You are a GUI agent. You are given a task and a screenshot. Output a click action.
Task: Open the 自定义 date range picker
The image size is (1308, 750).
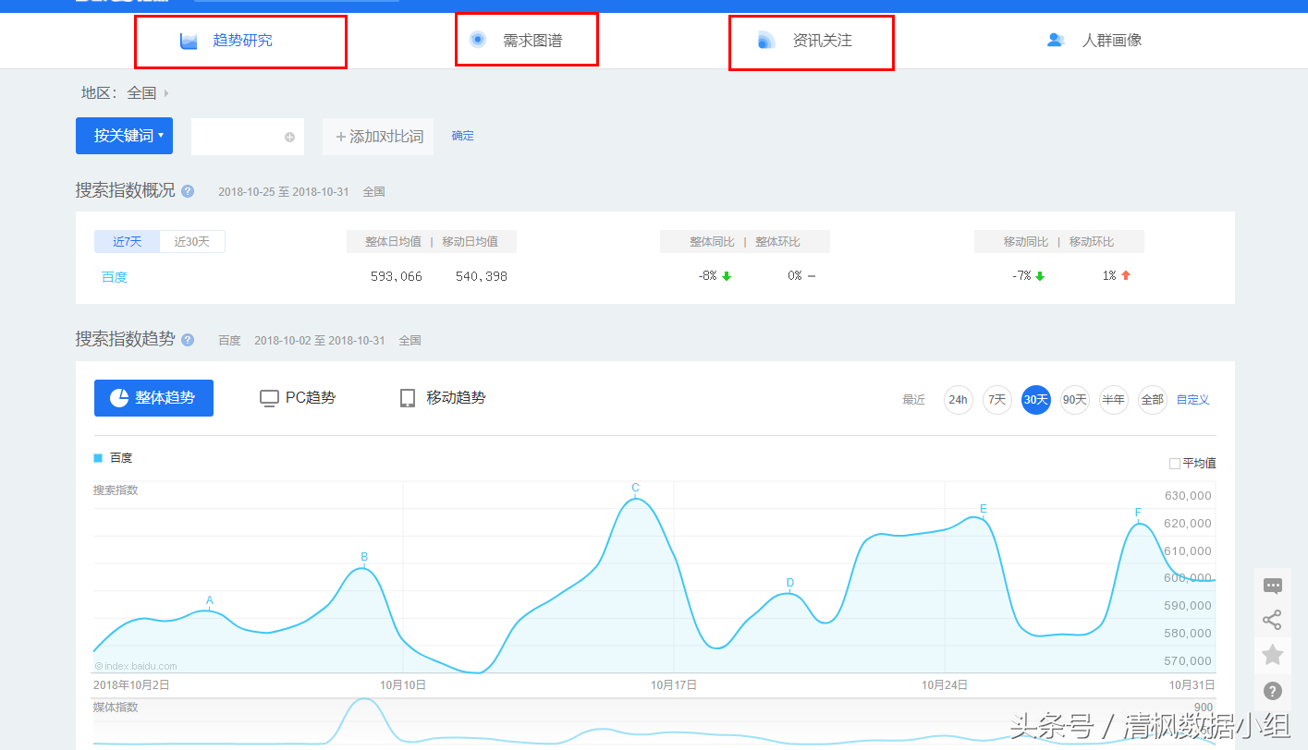[1192, 400]
